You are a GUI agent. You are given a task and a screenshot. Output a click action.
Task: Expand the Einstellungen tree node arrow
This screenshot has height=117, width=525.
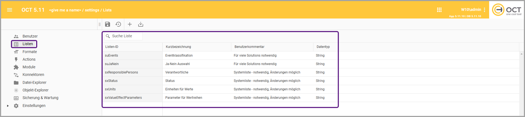pos(8,106)
